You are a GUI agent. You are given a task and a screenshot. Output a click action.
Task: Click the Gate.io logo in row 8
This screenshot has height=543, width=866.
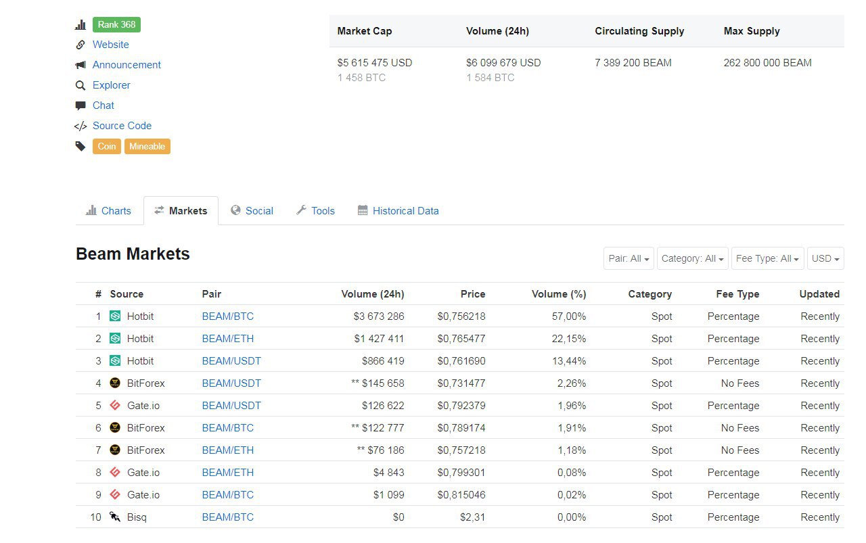[115, 473]
